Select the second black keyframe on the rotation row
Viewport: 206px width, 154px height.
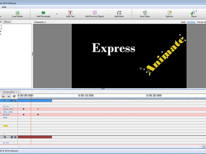[38, 114]
